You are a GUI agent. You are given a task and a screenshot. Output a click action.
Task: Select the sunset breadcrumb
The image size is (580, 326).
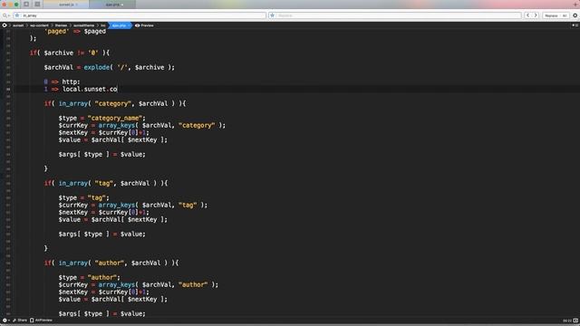pyautogui.click(x=18, y=25)
